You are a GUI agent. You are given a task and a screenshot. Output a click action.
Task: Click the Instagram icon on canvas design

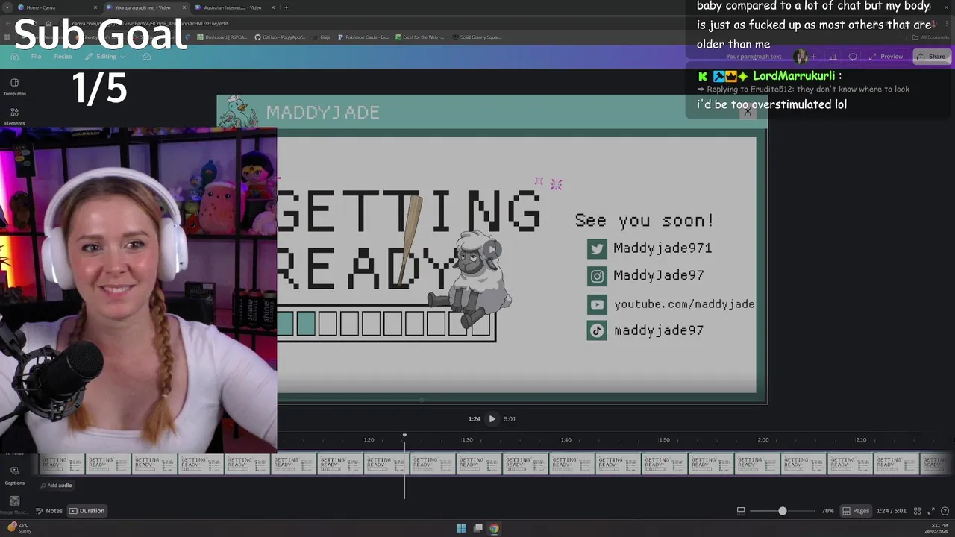point(597,277)
